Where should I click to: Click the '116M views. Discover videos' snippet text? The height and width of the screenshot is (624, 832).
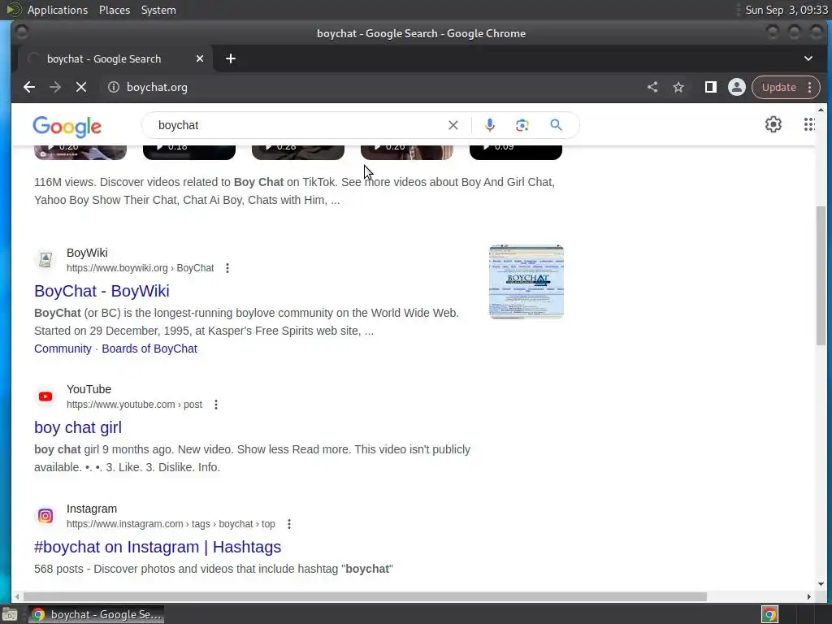pyautogui.click(x=294, y=191)
